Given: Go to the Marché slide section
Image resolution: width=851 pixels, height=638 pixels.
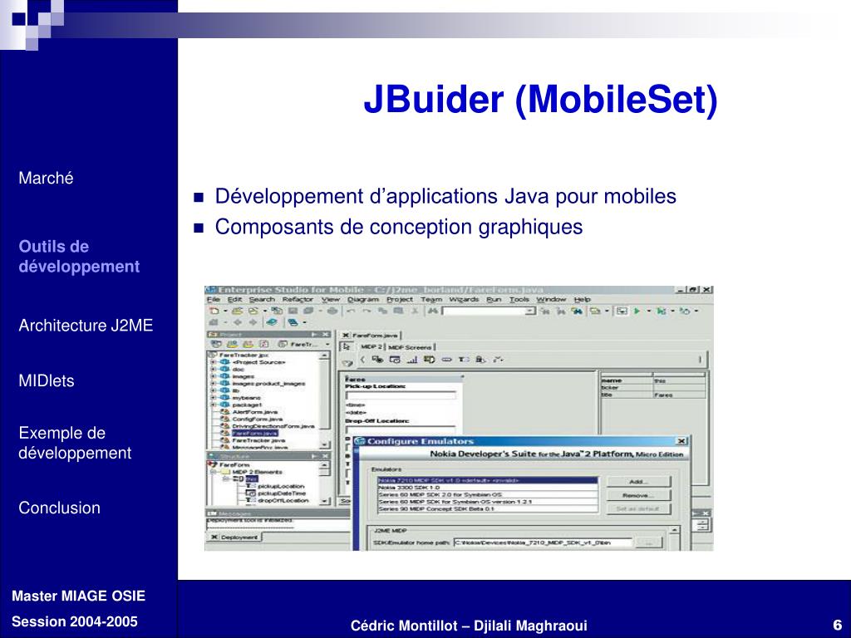Looking at the screenshot, I should pyautogui.click(x=46, y=178).
